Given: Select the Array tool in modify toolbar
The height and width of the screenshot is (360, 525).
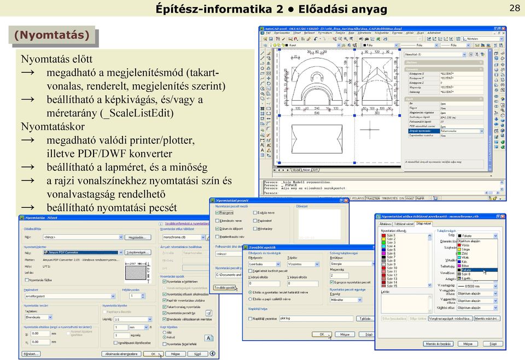Looking at the screenshot, I should (x=269, y=73).
